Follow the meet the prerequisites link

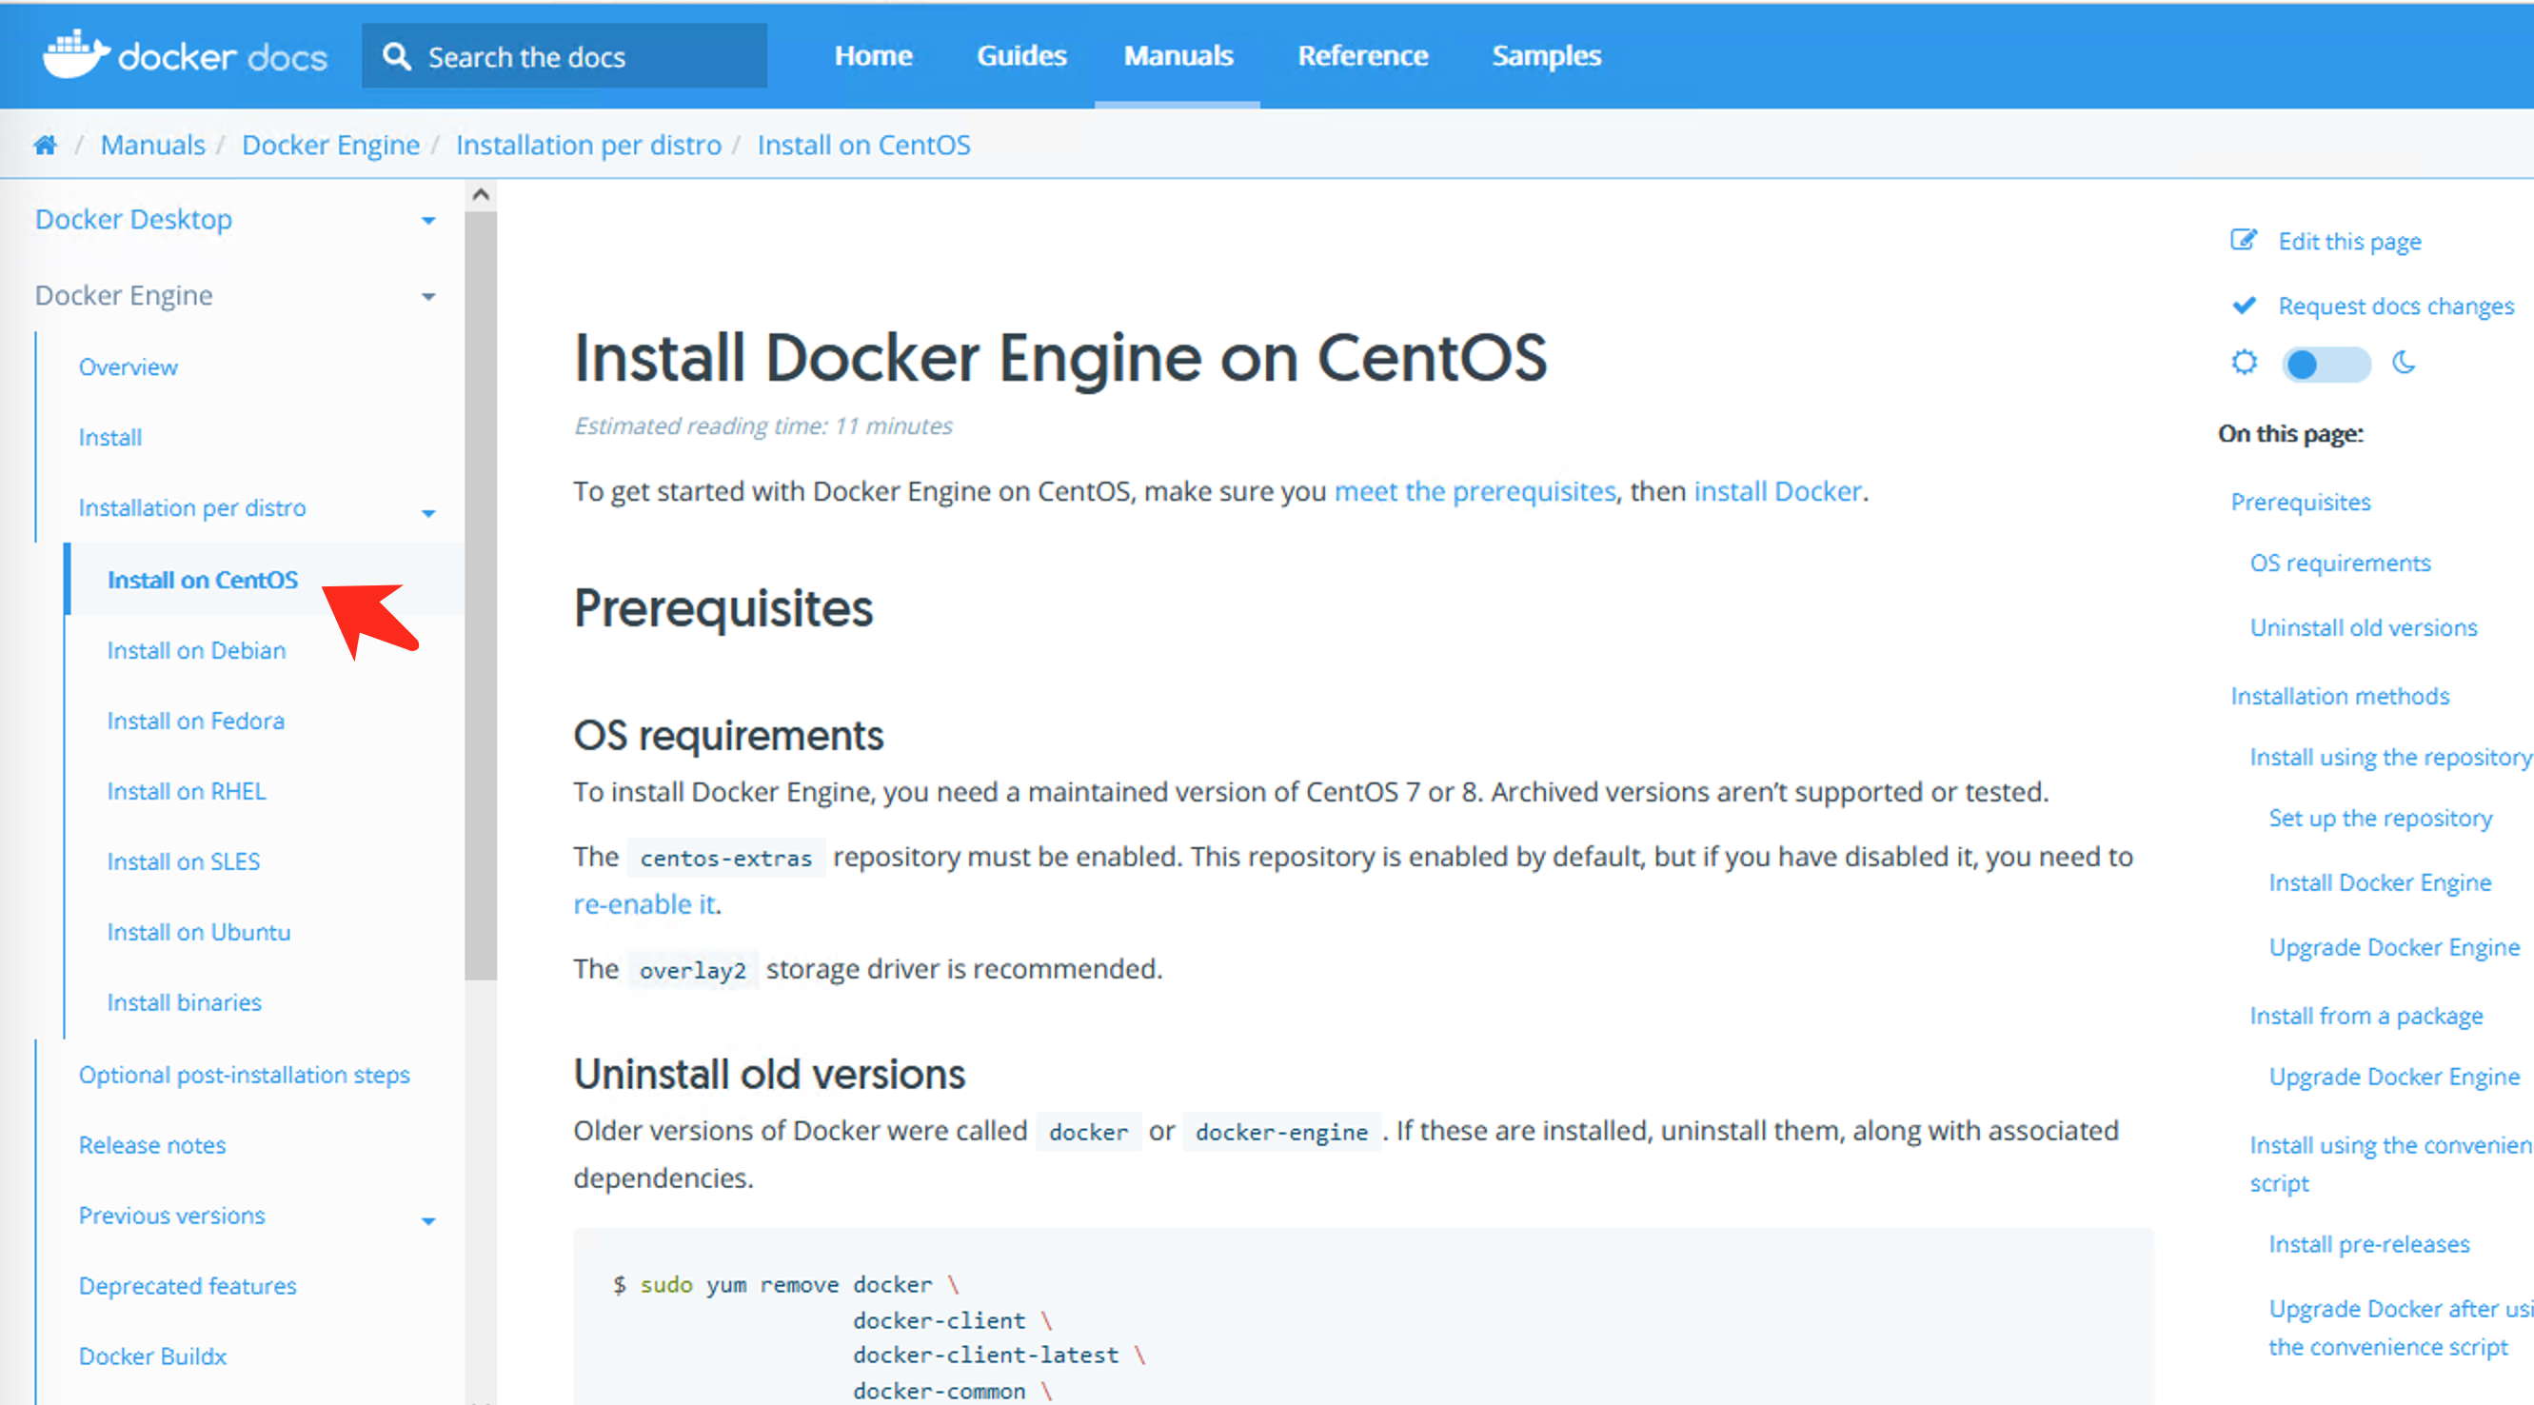click(1475, 491)
